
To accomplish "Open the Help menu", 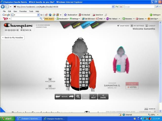I will pos(37,11).
